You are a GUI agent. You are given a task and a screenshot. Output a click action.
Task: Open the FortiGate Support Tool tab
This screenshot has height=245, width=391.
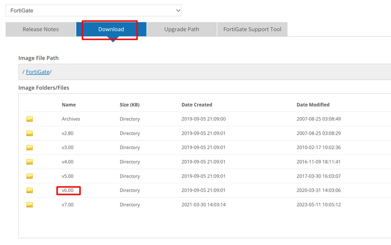pos(252,29)
